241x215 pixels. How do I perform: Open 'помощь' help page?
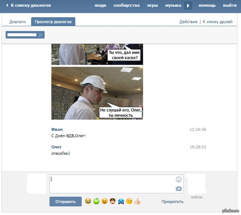tap(207, 5)
